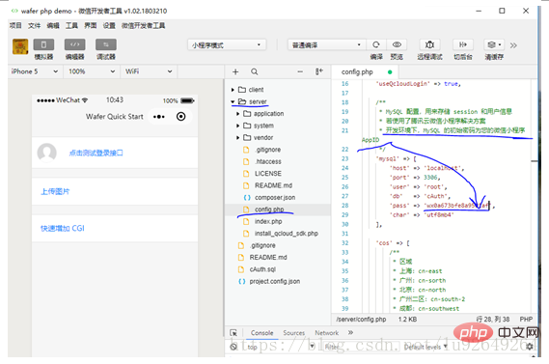
Task: Click the add new file plus icon
Action: 235,71
